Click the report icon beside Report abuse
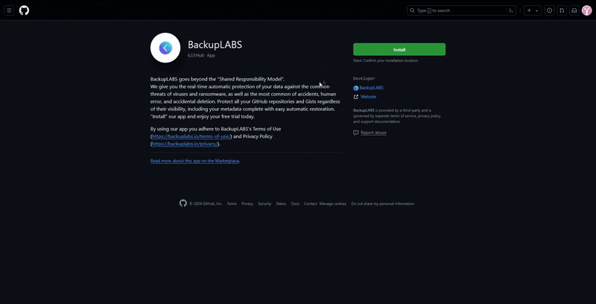This screenshot has width=596, height=304. click(x=356, y=133)
